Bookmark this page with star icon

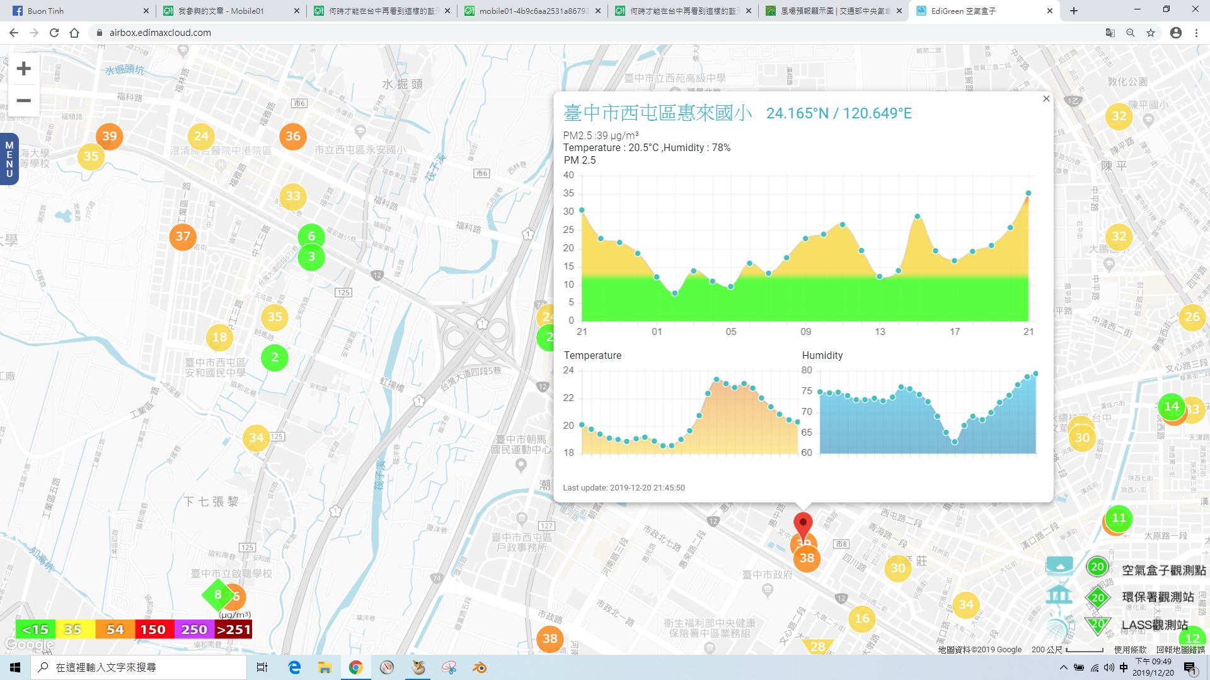1151,33
